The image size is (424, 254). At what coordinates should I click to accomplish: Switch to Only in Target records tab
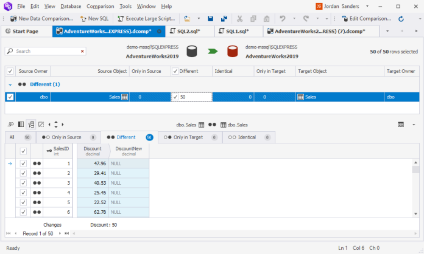190,137
